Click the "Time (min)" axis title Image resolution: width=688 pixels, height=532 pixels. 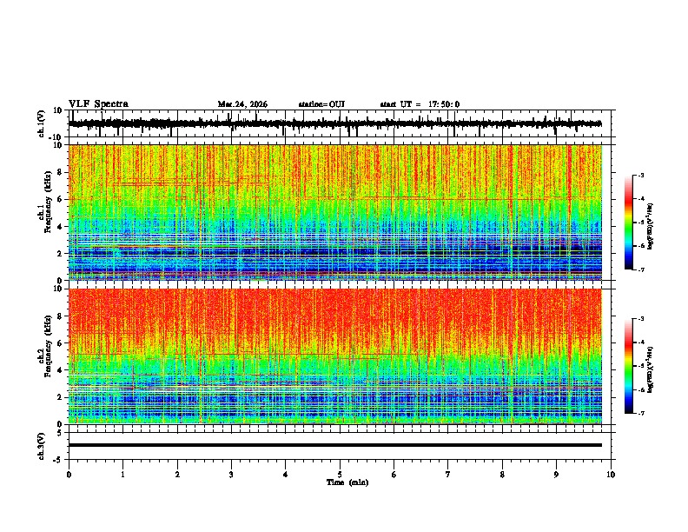coord(347,482)
